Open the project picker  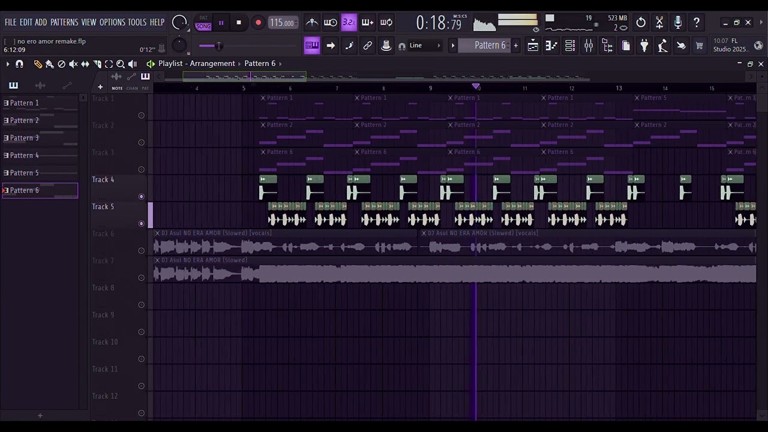(x=626, y=46)
